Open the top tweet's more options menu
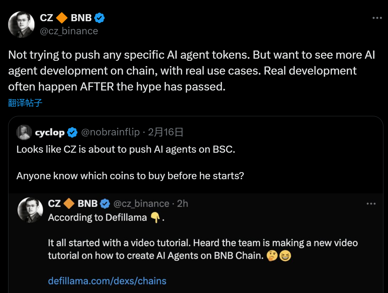Image resolution: width=388 pixels, height=293 pixels. pyautogui.click(x=378, y=17)
